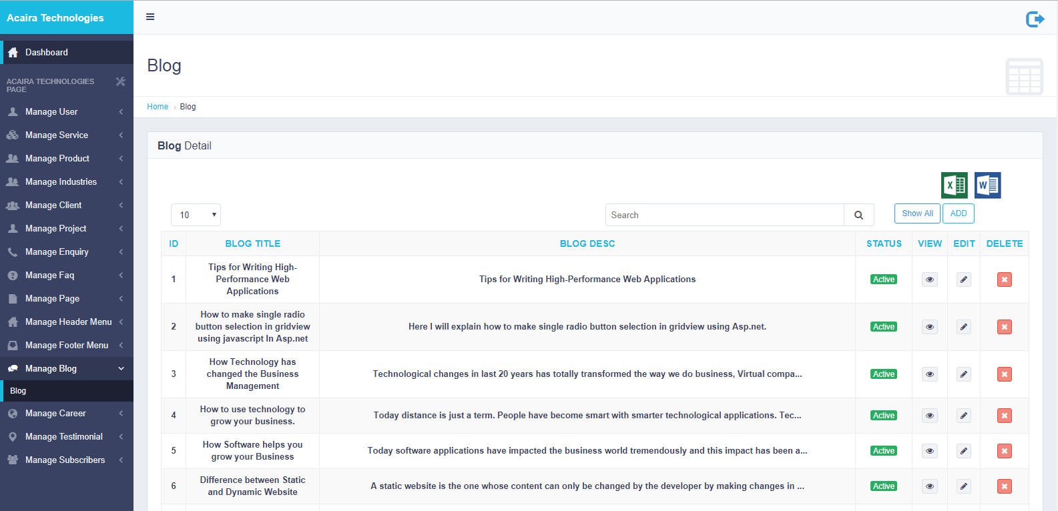Screen dimensions: 1058x511
Task: Click the search magnifier button
Action: click(x=858, y=215)
